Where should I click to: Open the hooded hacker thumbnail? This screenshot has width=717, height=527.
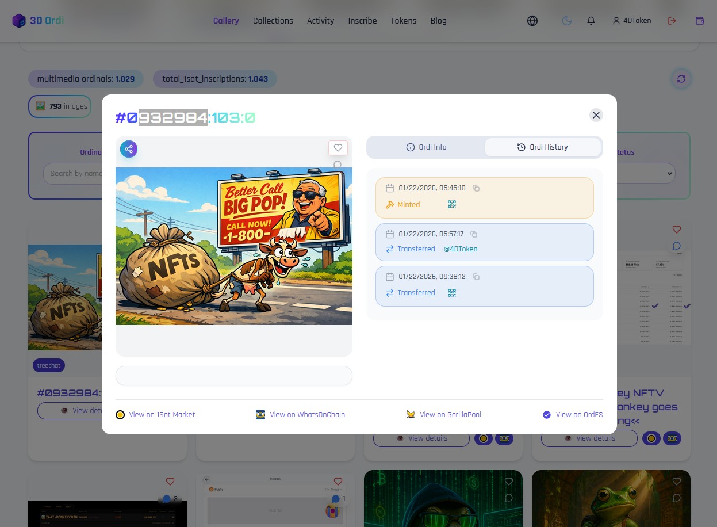tap(443, 499)
